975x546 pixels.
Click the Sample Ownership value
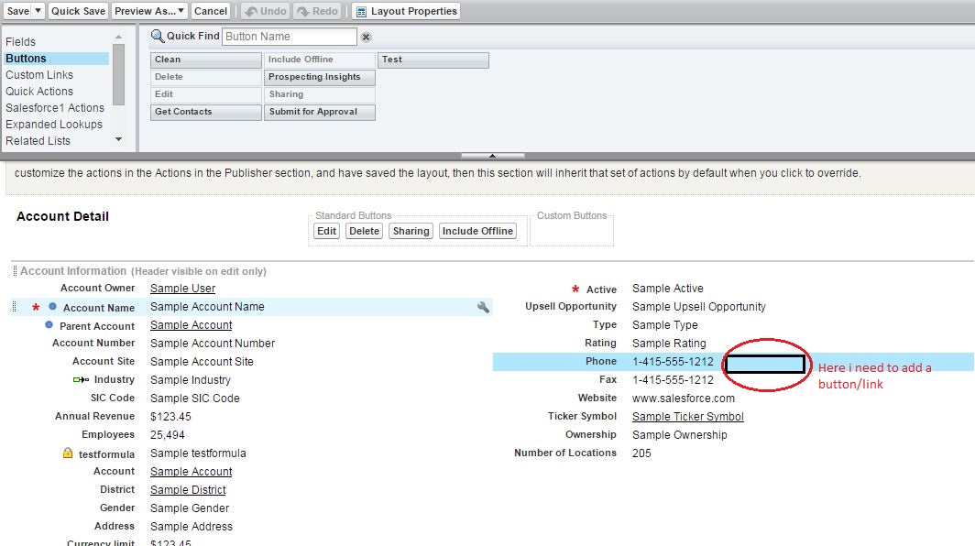pos(680,434)
